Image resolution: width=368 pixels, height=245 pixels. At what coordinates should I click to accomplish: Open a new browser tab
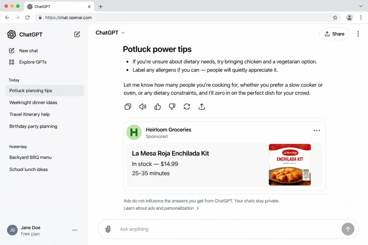[101, 6]
